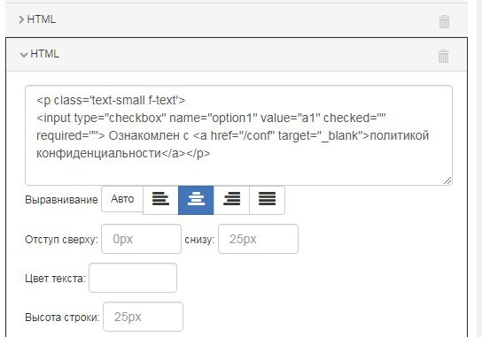
Task: Select center alignment icon
Action: pyautogui.click(x=196, y=200)
